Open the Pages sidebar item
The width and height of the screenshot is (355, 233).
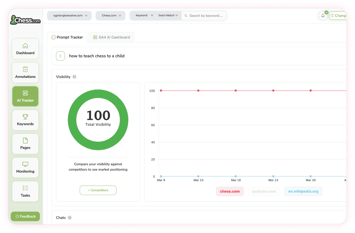[x=25, y=144]
